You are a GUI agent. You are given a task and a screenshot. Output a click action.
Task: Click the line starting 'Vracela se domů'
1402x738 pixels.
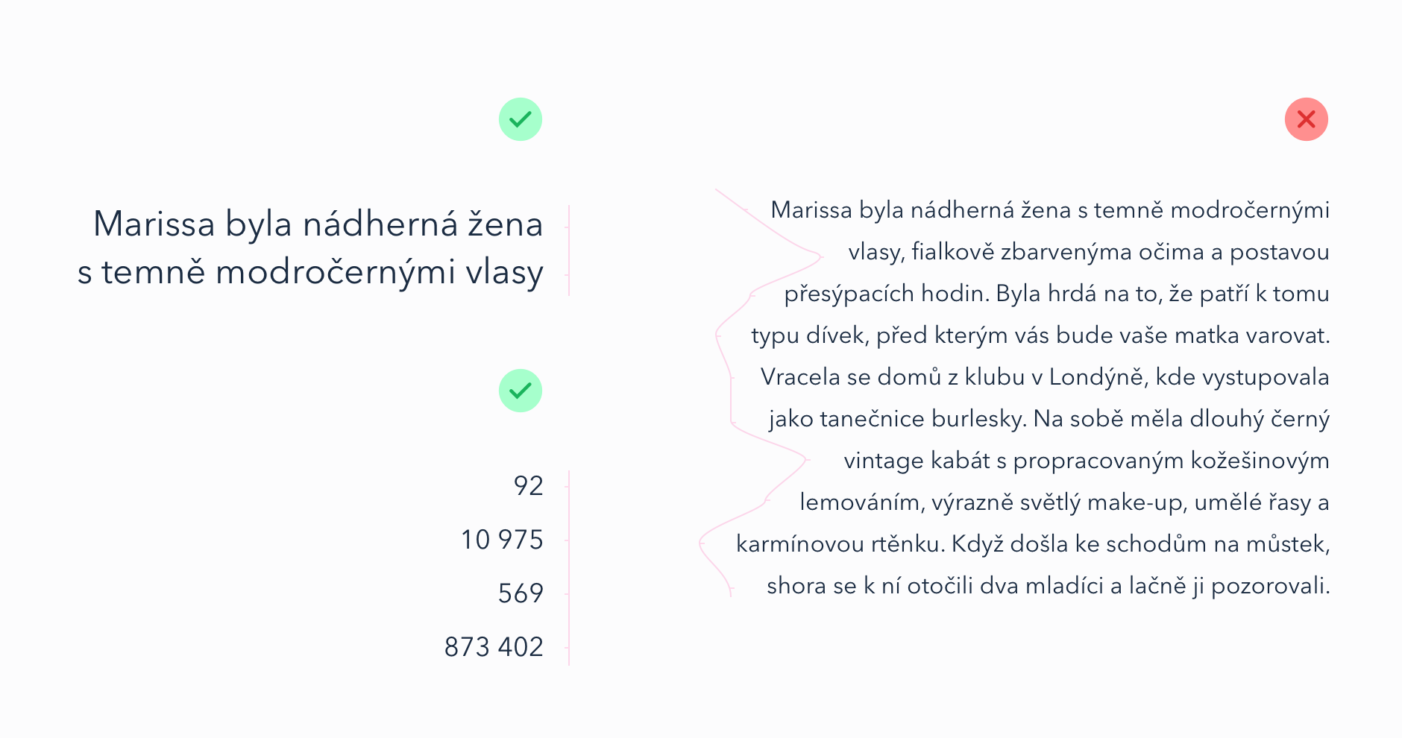(1045, 377)
